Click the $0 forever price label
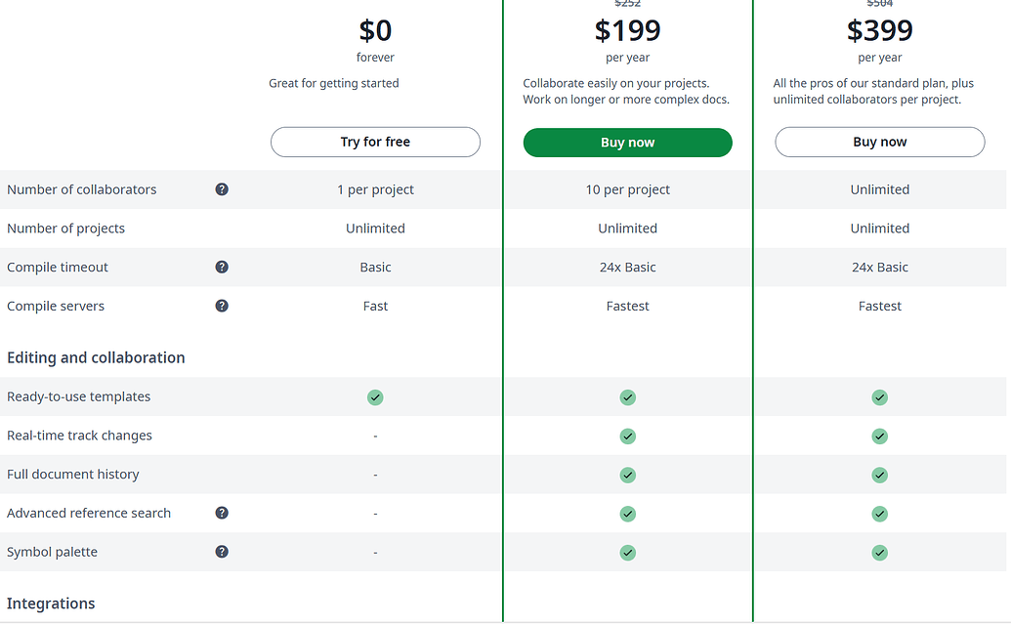 [x=375, y=40]
